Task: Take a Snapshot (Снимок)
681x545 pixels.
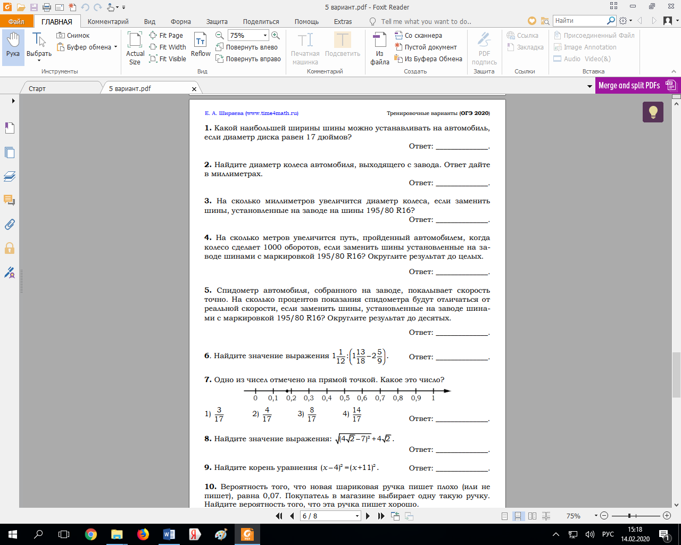Action: pyautogui.click(x=73, y=35)
